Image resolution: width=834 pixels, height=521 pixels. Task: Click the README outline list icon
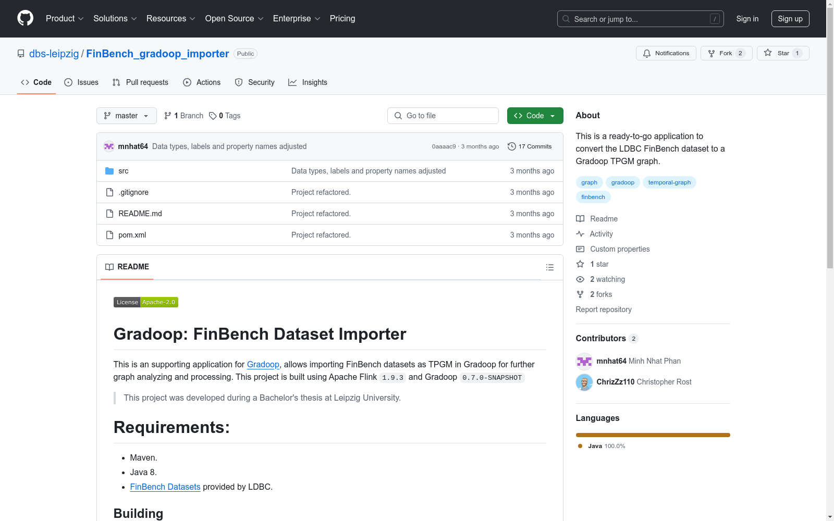(x=549, y=267)
